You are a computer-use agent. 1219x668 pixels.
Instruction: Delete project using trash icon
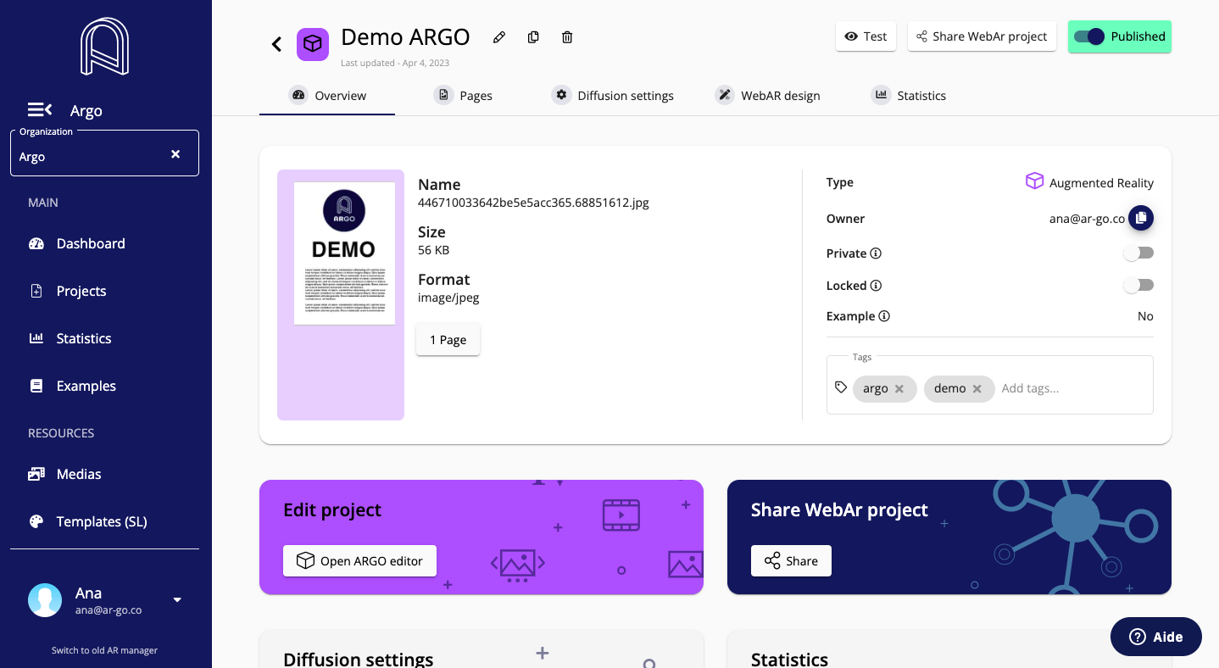[x=567, y=37]
